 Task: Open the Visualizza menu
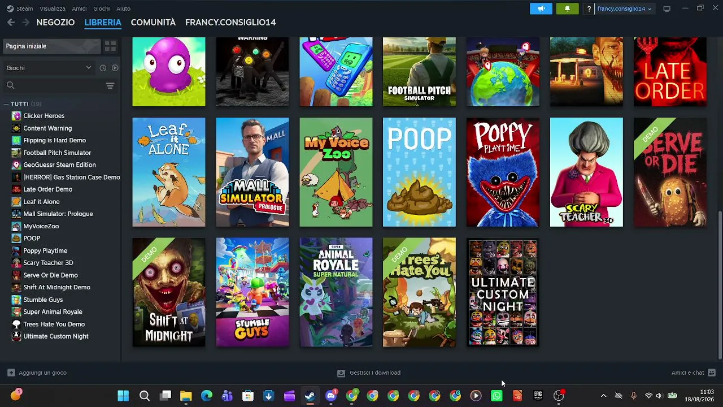click(53, 8)
